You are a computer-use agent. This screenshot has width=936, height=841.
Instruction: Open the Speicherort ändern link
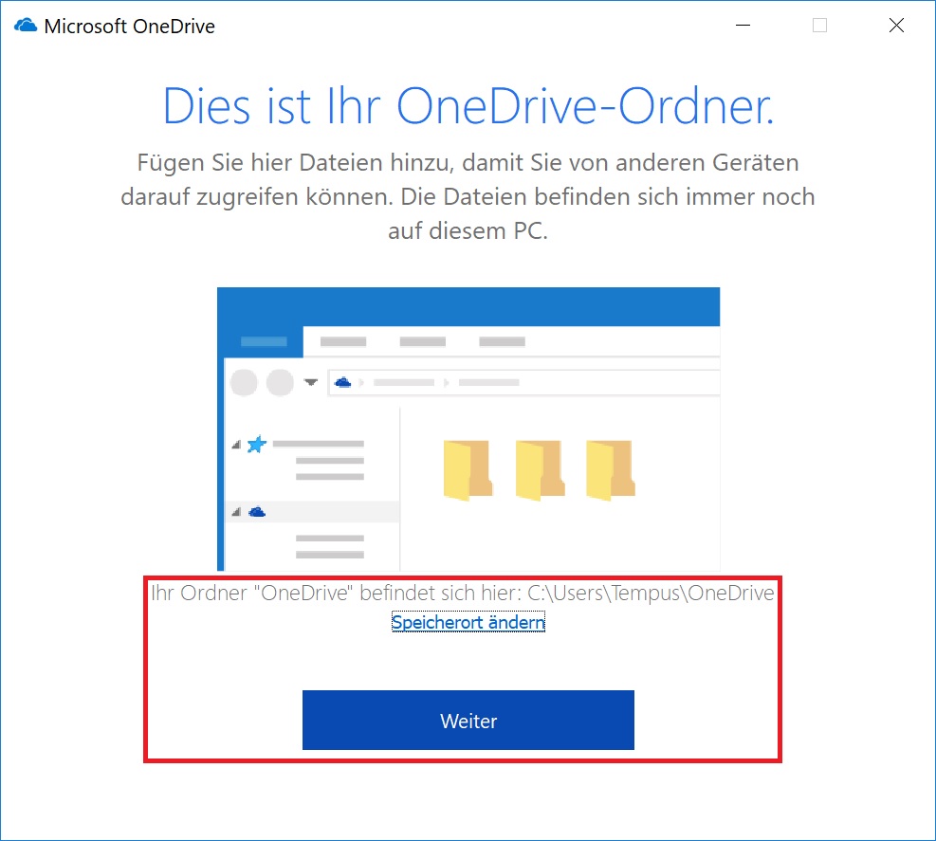[468, 623]
